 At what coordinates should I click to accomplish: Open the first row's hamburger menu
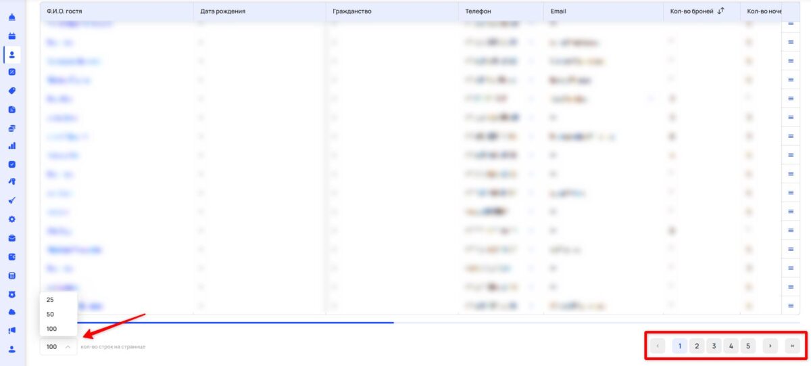pos(791,24)
